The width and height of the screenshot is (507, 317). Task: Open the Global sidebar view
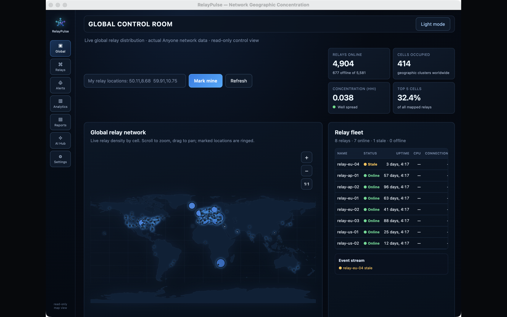click(x=60, y=48)
